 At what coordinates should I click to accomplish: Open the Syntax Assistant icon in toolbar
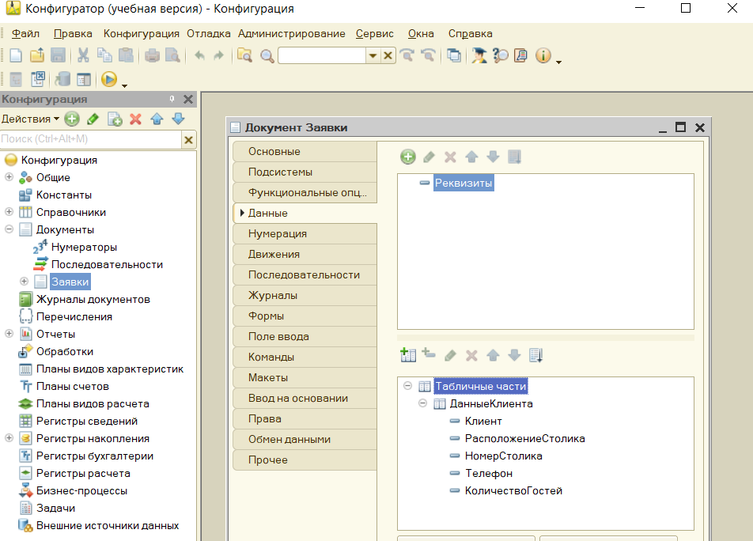click(479, 55)
